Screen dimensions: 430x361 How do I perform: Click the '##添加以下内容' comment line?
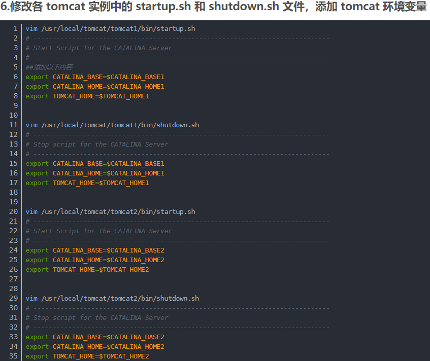pos(49,67)
